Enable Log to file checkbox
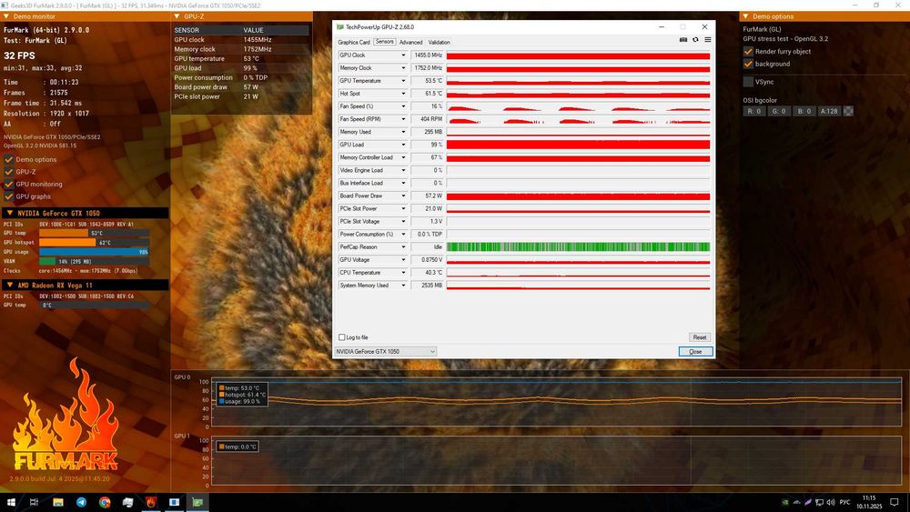Viewport: 910px width, 512px height. click(x=342, y=337)
